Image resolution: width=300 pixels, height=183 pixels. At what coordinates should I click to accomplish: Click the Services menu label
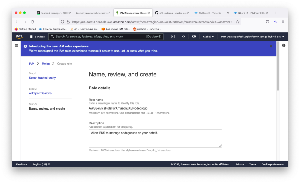point(40,37)
